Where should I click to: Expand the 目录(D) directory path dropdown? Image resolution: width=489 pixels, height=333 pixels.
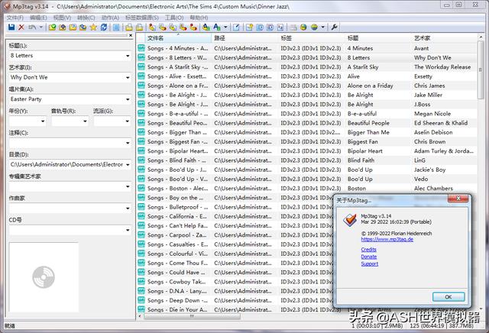pos(128,165)
